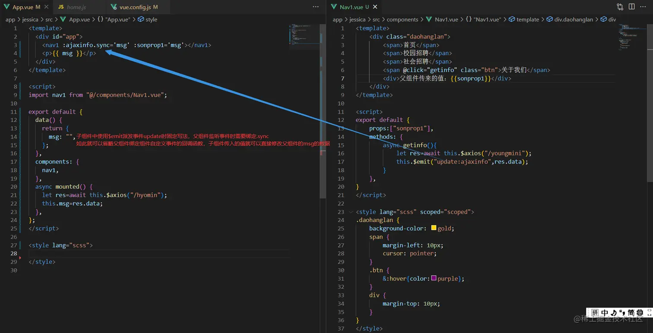Open the vue.config.js tab
This screenshot has width=653, height=333.
138,7
